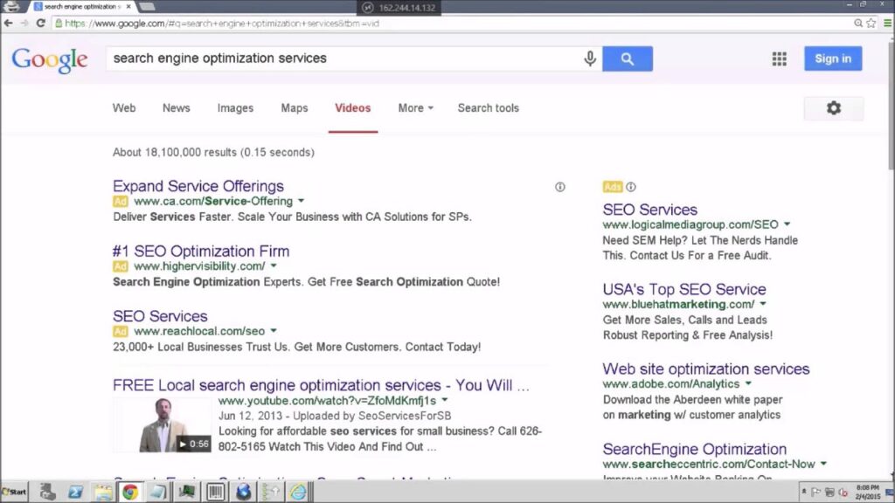Viewport: 895px width, 503px height.
Task: Expand arrow next to www.ca.com/Service-Offering
Action: pyautogui.click(x=301, y=202)
